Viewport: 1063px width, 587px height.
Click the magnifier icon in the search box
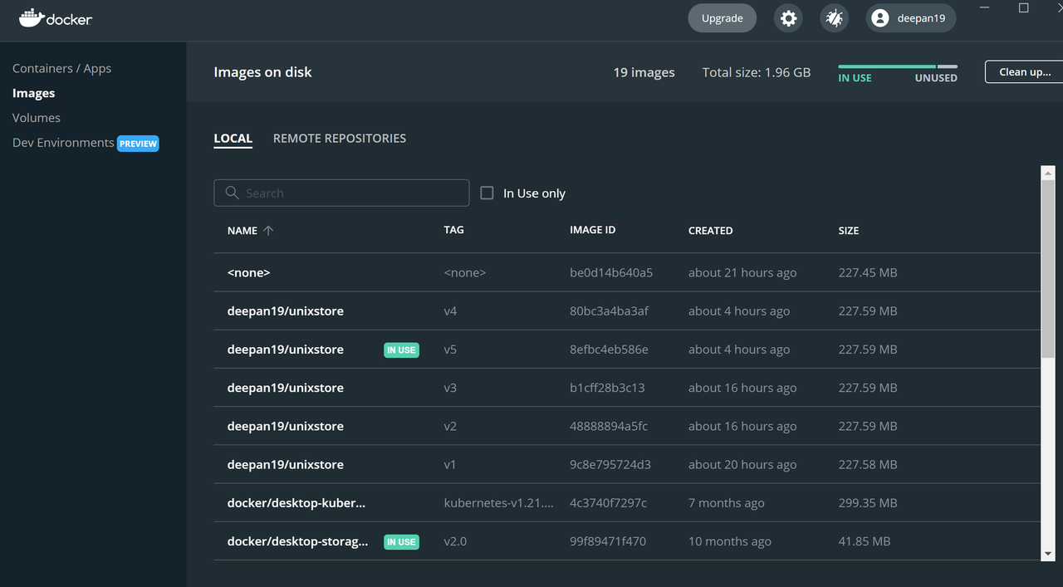[x=233, y=193]
